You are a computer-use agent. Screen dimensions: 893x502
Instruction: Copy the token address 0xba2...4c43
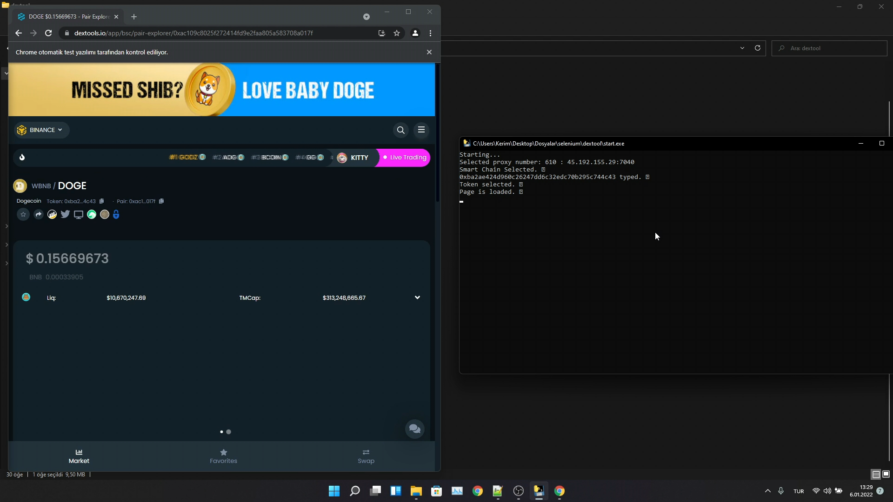(x=102, y=201)
